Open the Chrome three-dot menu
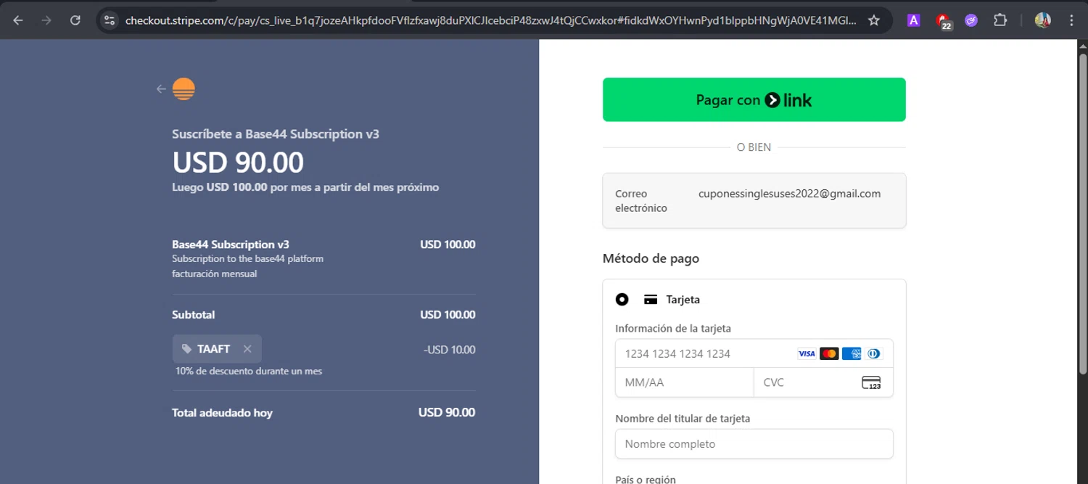This screenshot has height=484, width=1088. (x=1071, y=20)
